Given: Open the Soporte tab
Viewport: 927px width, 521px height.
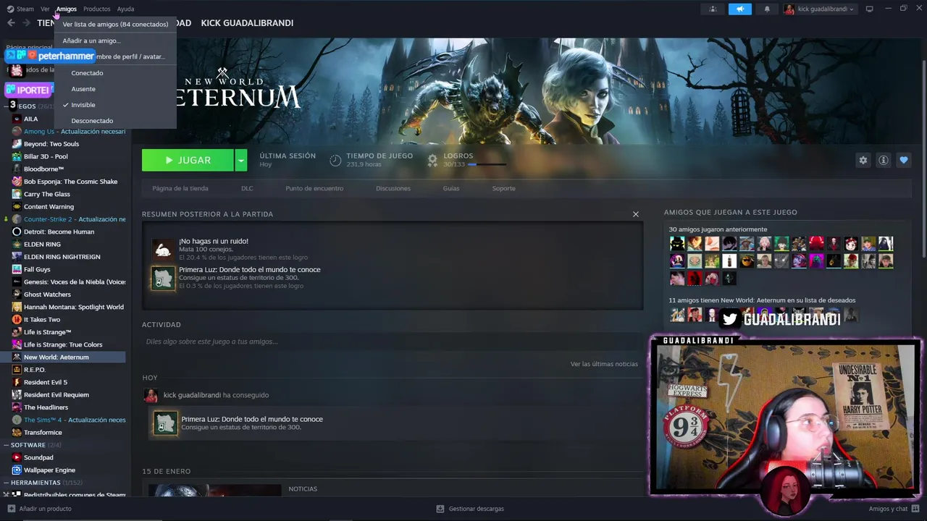Looking at the screenshot, I should coord(504,188).
